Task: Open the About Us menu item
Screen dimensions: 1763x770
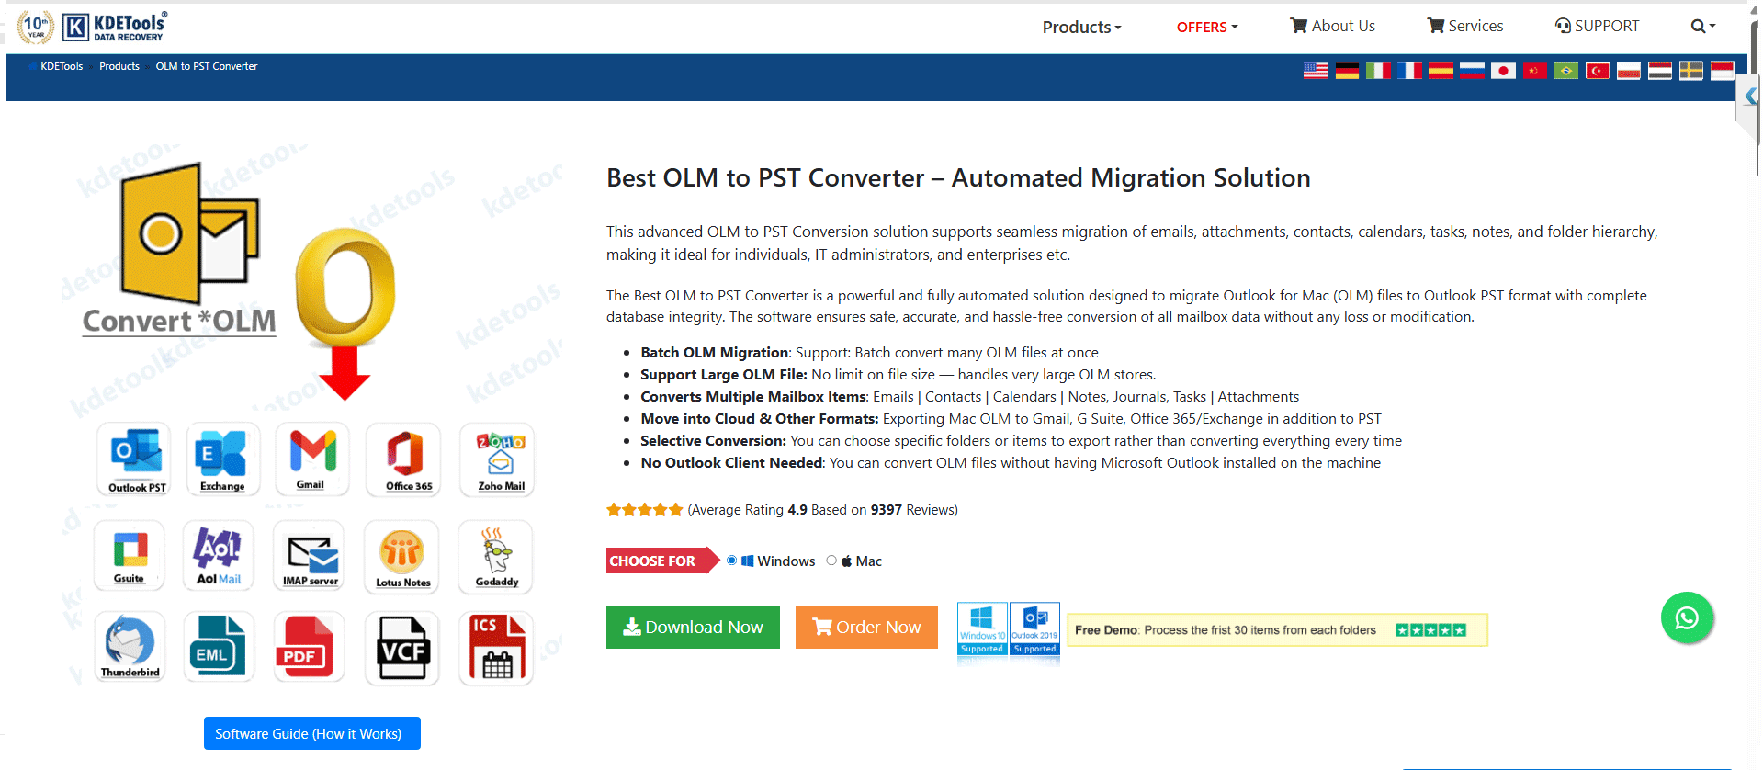Action: coord(1333,26)
